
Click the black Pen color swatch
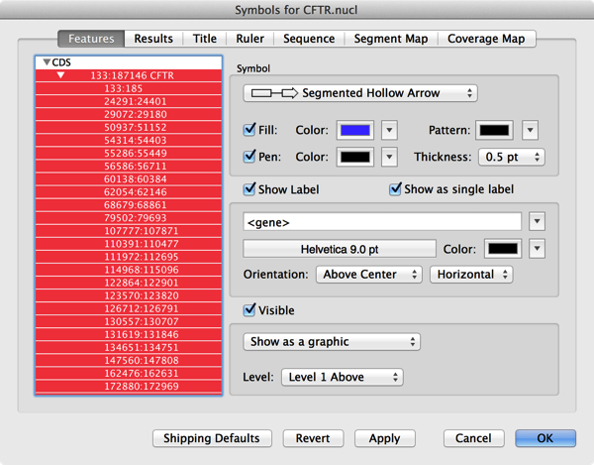click(354, 157)
